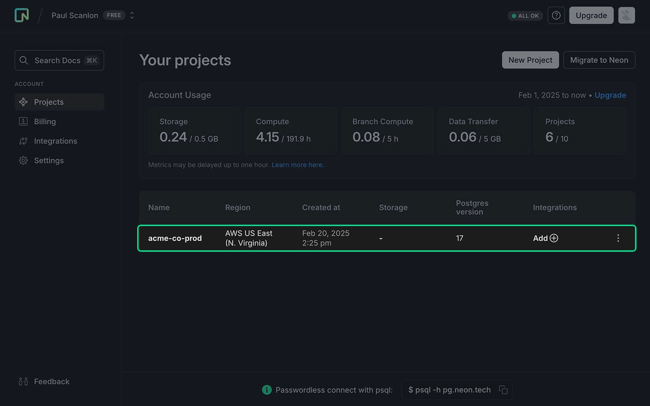Click the plus icon to add integration
Viewport: 650px width, 406px height.
(x=554, y=238)
